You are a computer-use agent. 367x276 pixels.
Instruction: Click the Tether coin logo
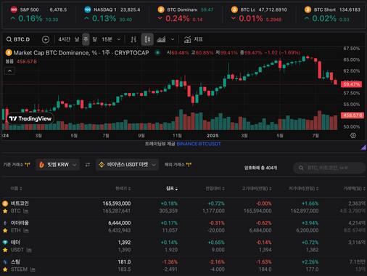pos(5,242)
